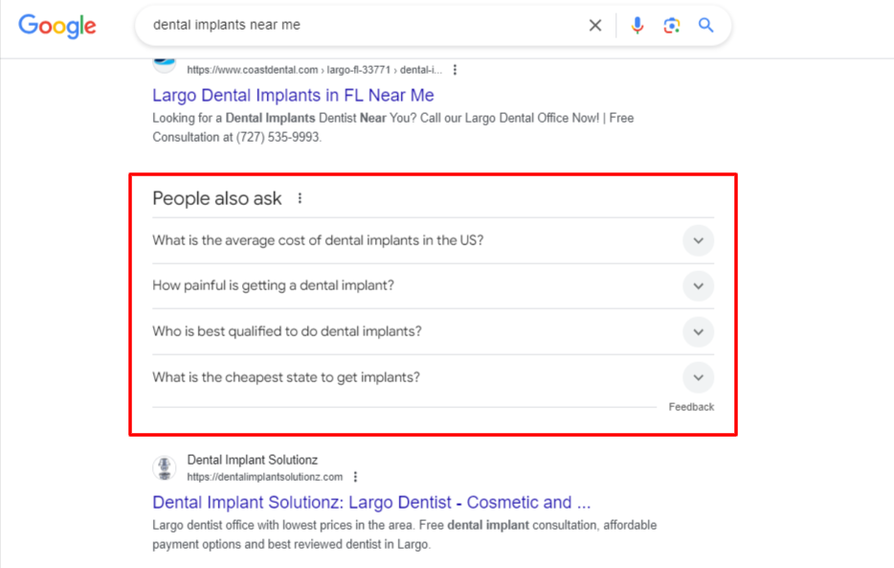Open three-dot menu beside coastdental.com URL
This screenshot has height=568, width=894.
455,70
